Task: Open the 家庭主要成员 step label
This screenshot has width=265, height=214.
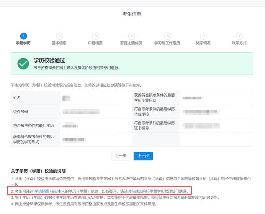Action: pos(131,43)
